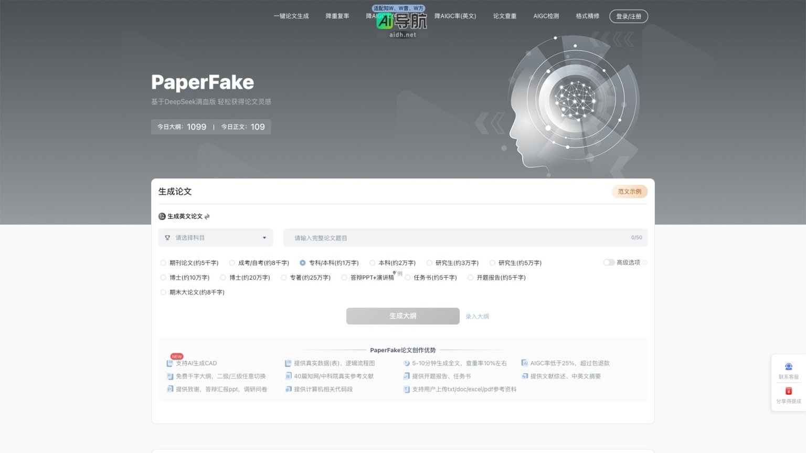选择"博士(约10万字)"单选项
Image resolution: width=806 pixels, height=453 pixels.
(x=163, y=277)
